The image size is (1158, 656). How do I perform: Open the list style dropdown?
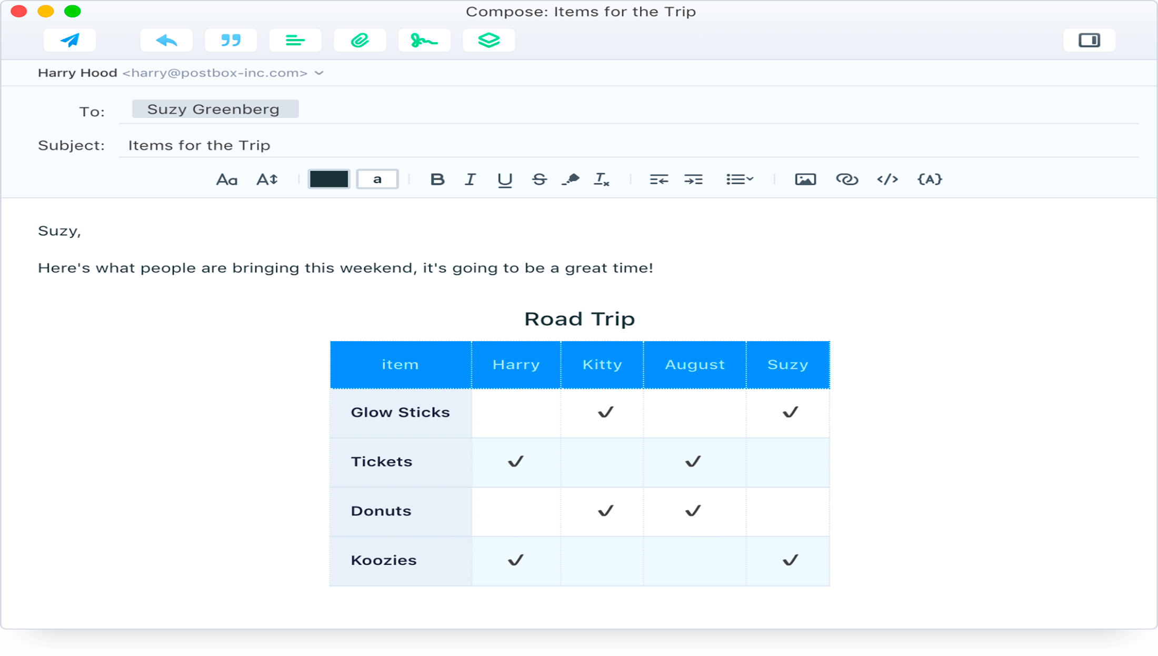(x=740, y=180)
